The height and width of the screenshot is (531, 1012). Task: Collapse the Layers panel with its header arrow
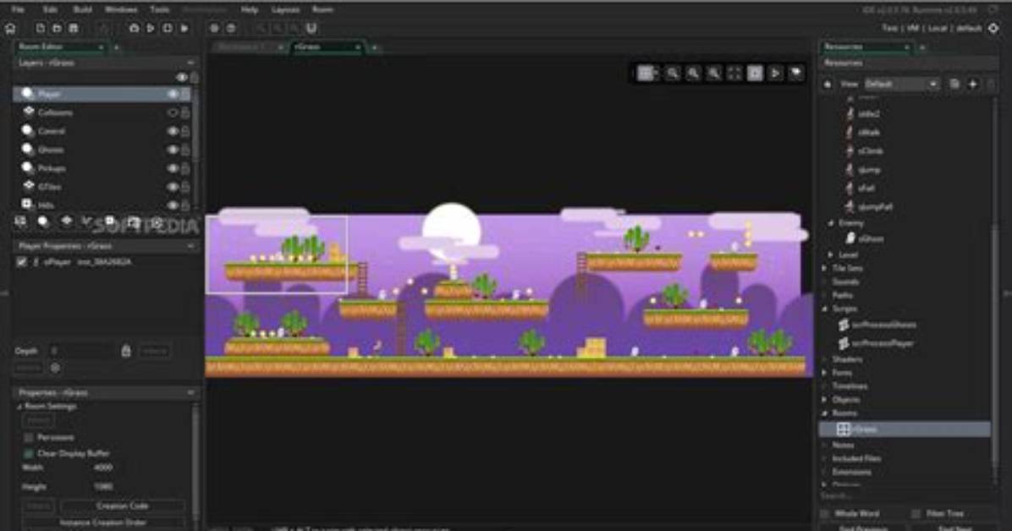[x=190, y=63]
